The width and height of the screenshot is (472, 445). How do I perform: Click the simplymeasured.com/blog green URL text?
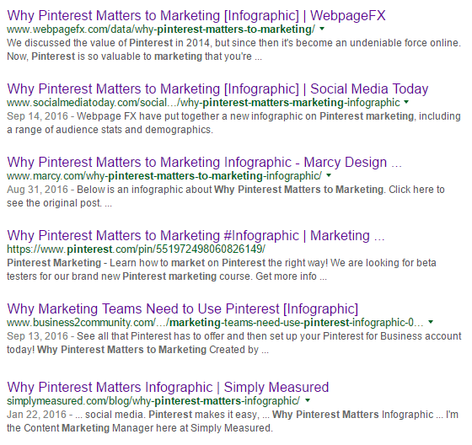[x=153, y=400]
